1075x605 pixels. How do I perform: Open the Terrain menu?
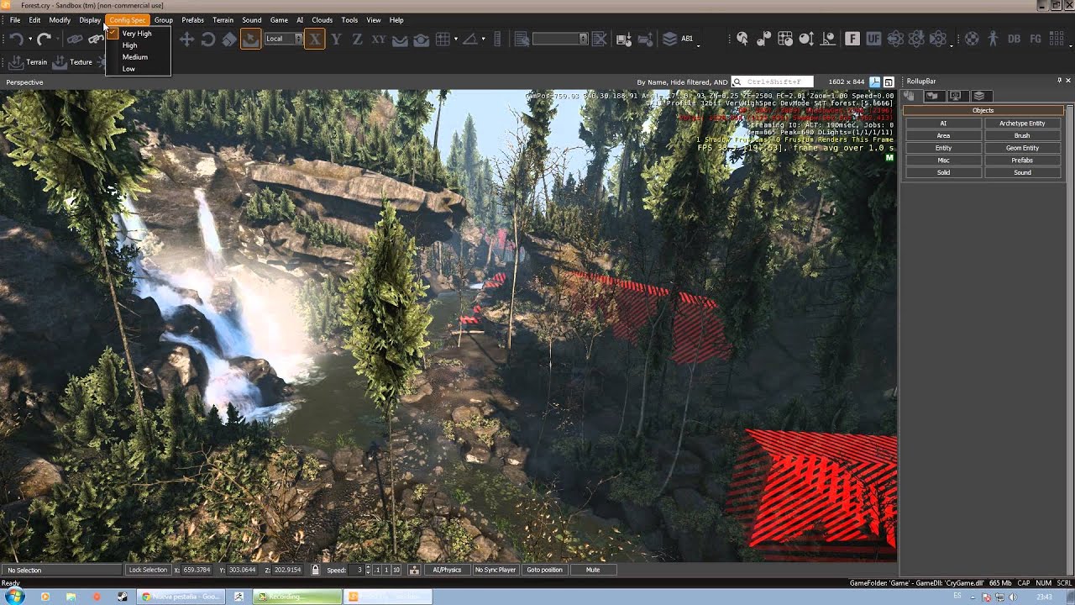[x=223, y=20]
